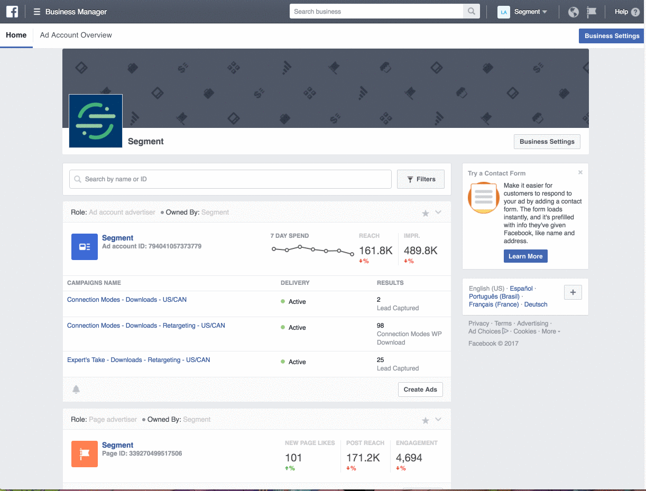
Task: Click the Facebook home icon
Action: (12, 11)
